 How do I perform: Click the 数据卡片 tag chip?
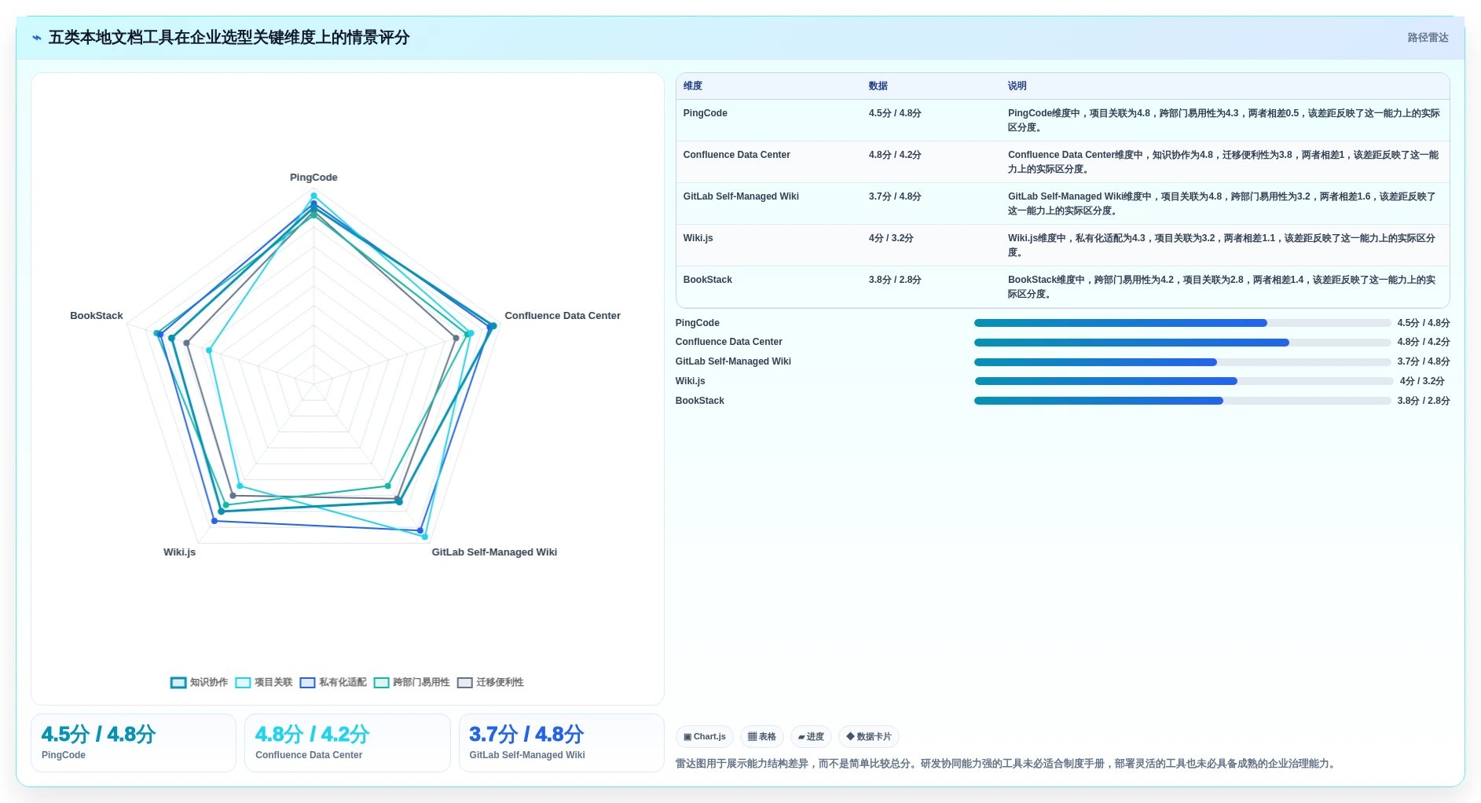coord(869,737)
